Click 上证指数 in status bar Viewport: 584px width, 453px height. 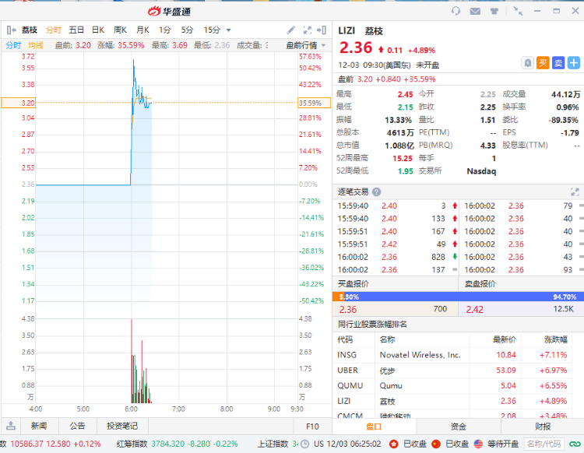pos(273,444)
